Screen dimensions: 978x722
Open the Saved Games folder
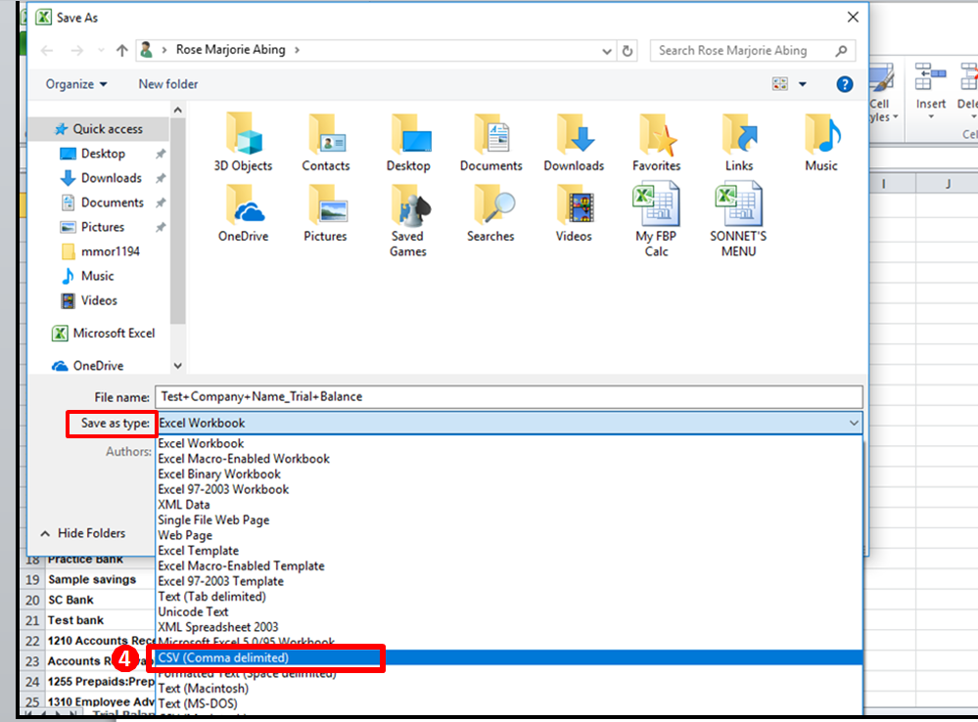point(408,221)
